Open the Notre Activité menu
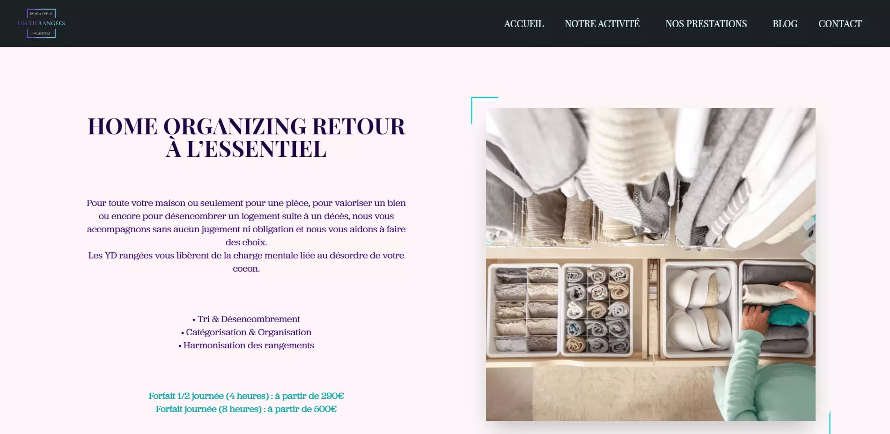 pyautogui.click(x=602, y=24)
